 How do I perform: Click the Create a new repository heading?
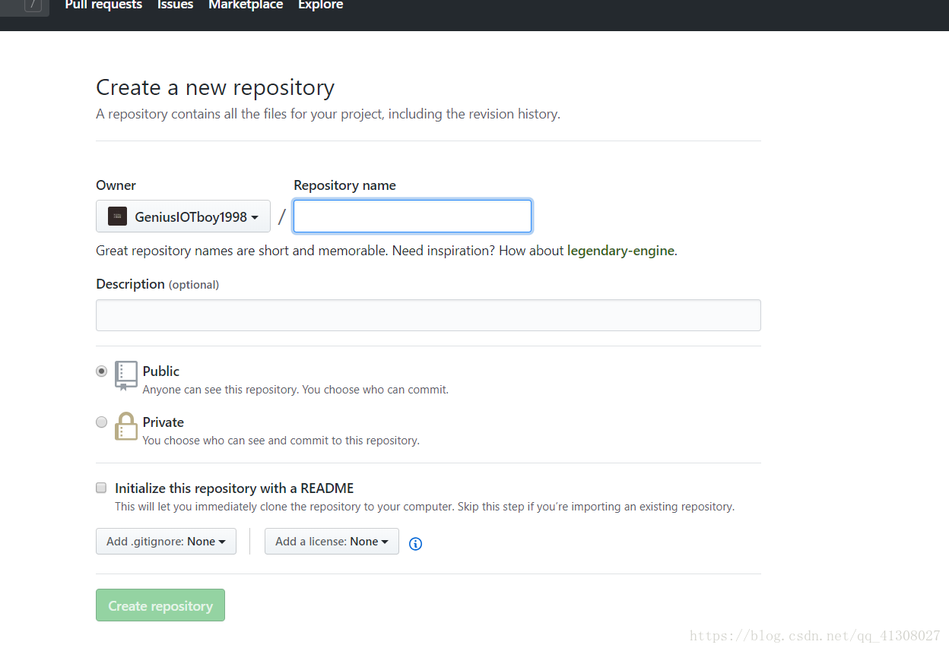point(215,87)
